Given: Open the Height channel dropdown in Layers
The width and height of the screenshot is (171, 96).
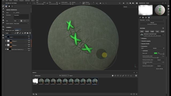Looking at the screenshot, I should tap(9, 33).
